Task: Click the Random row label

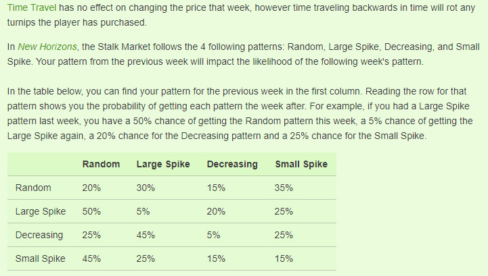Action: click(33, 188)
